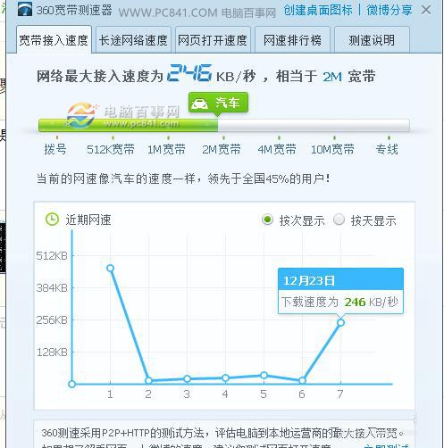Viewport: 444px width, 448px height.
Task: Click the chart origin data point
Action: click(71, 384)
